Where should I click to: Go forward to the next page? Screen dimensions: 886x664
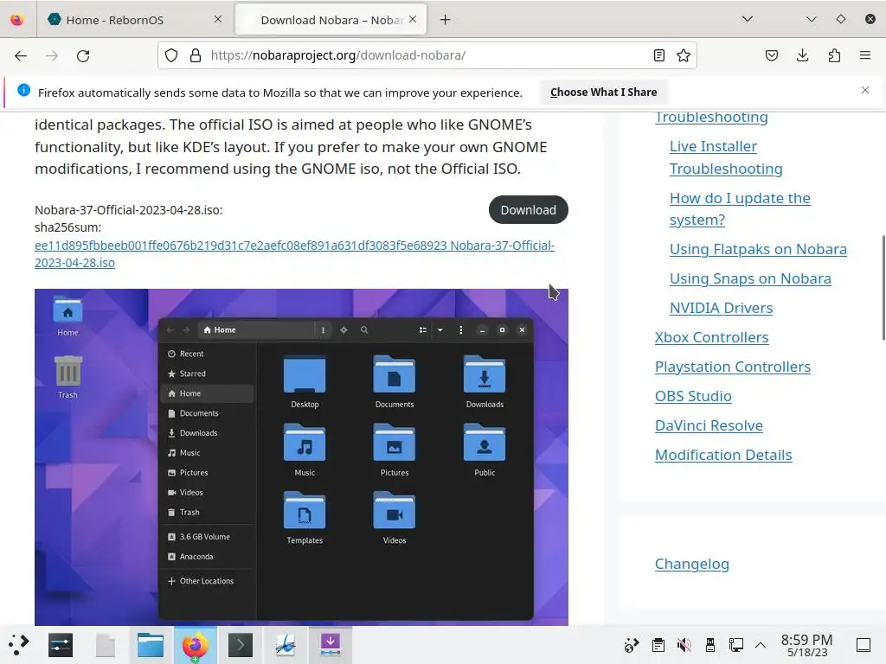coord(52,55)
